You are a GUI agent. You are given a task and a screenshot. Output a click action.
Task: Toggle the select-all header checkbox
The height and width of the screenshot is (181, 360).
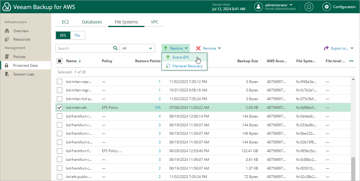point(60,61)
